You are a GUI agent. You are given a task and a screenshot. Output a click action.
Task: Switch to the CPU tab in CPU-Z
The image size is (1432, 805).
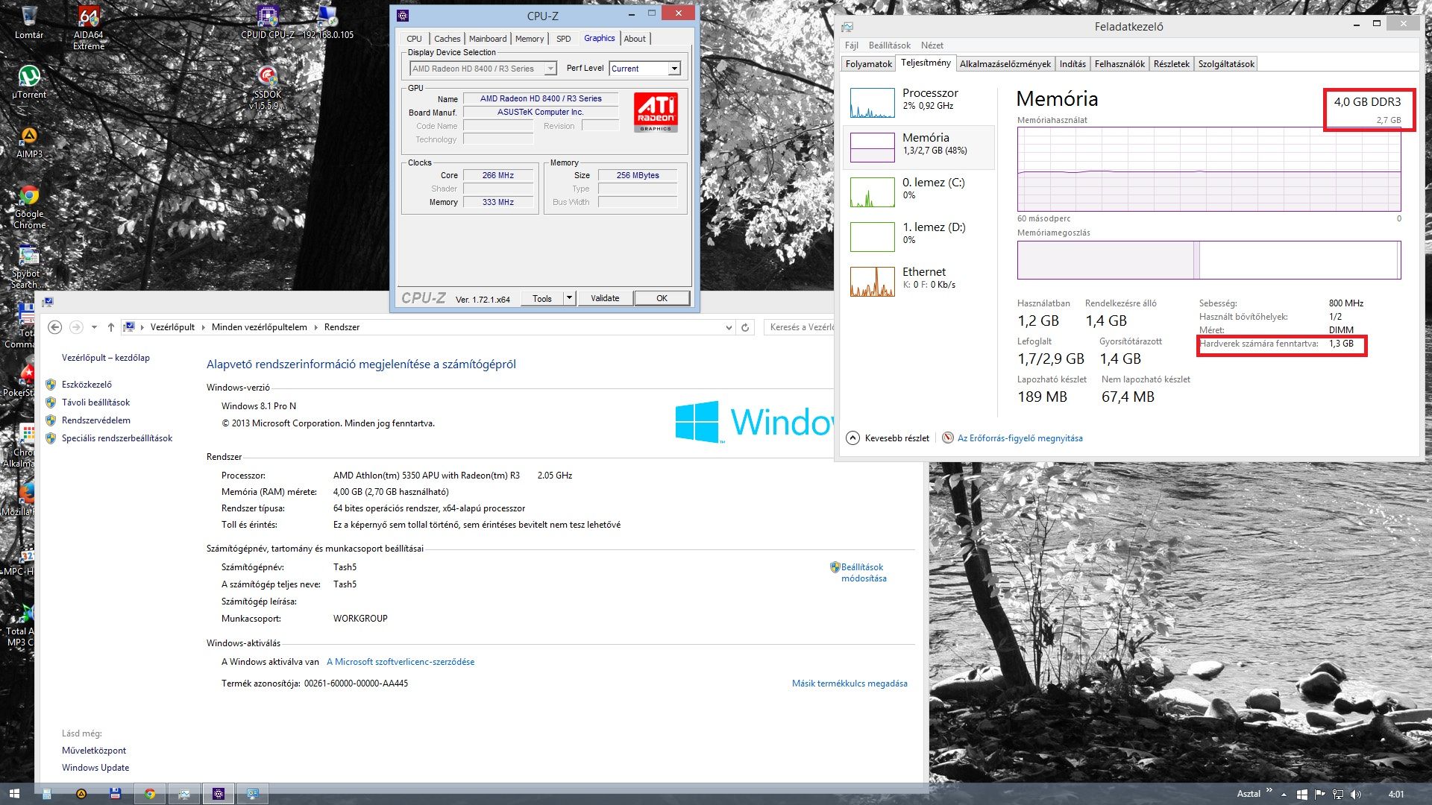pos(414,39)
